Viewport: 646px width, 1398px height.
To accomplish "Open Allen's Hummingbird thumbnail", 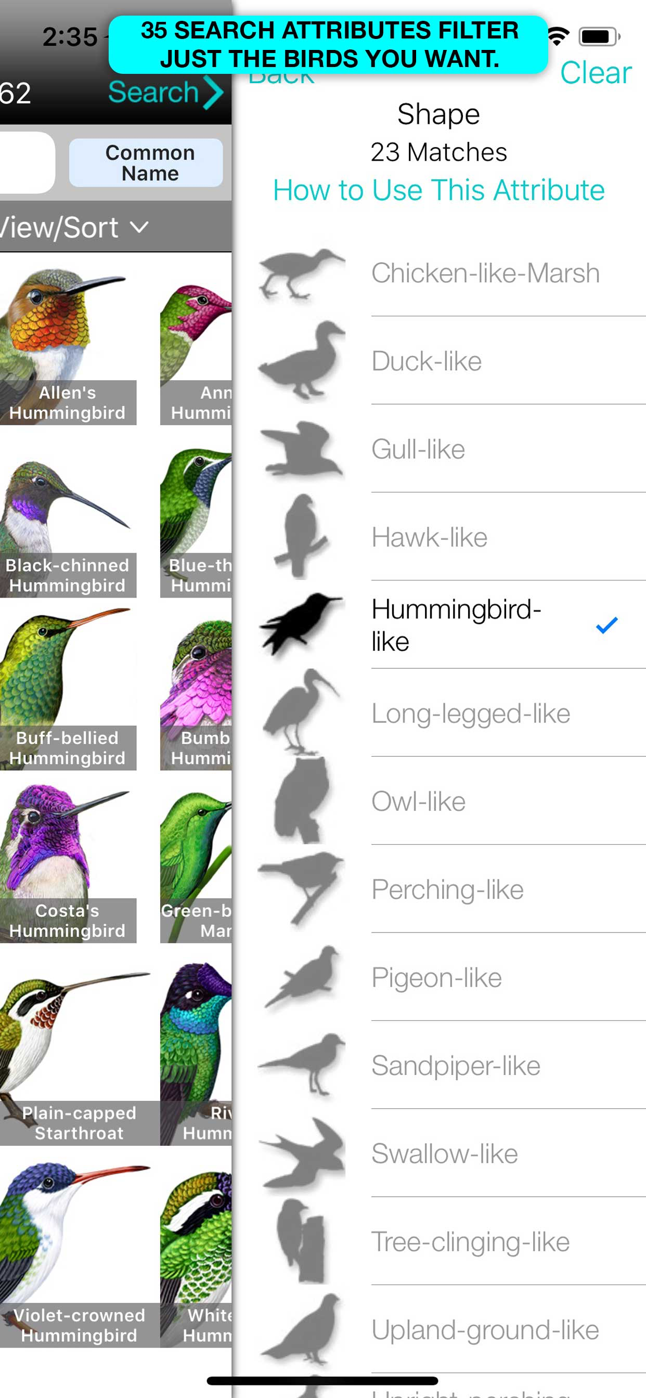I will coord(67,345).
